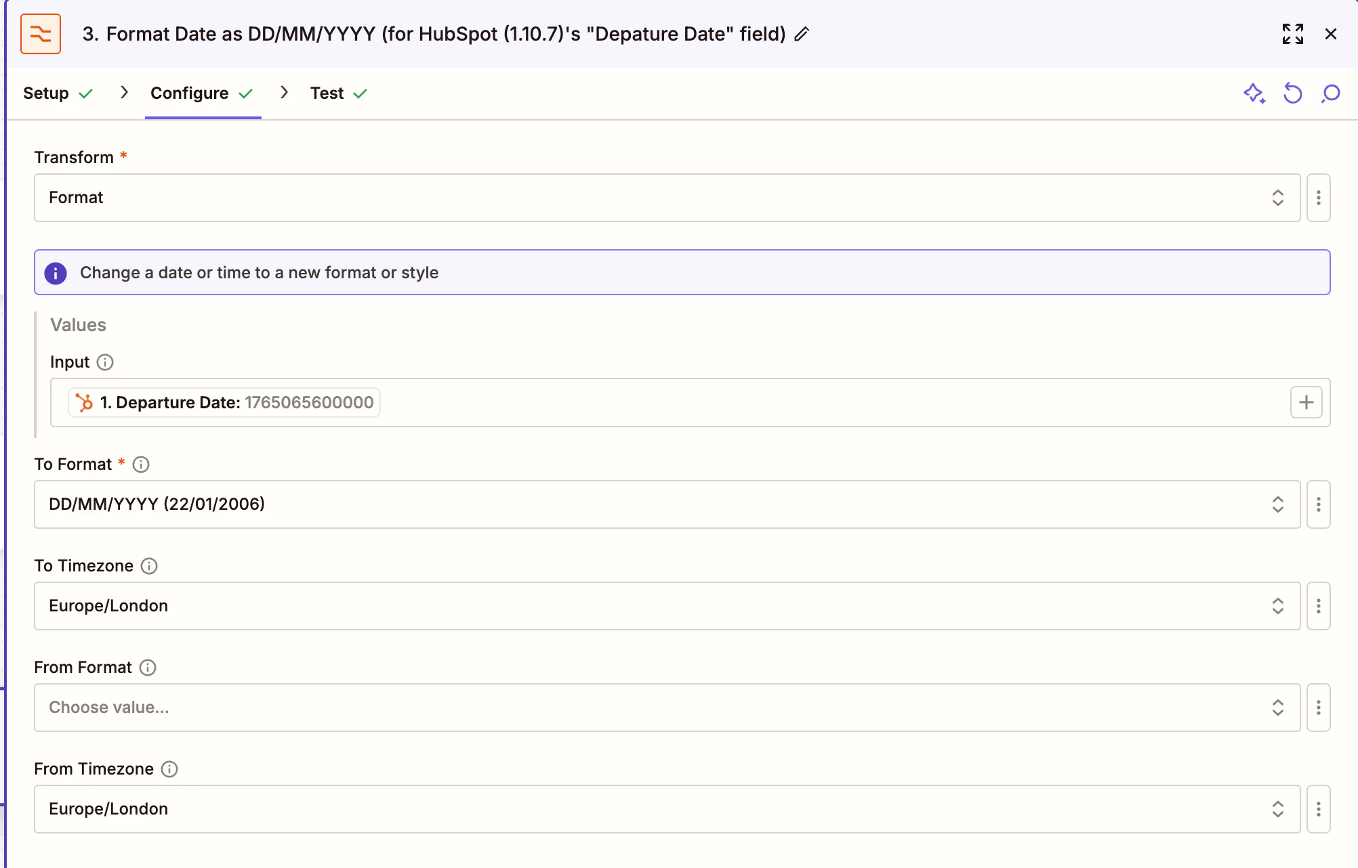
Task: Click the HubSpot icon in Departure Date pill
Action: coord(85,403)
